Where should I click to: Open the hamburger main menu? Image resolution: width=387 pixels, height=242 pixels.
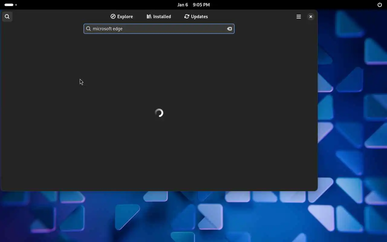coord(299,17)
